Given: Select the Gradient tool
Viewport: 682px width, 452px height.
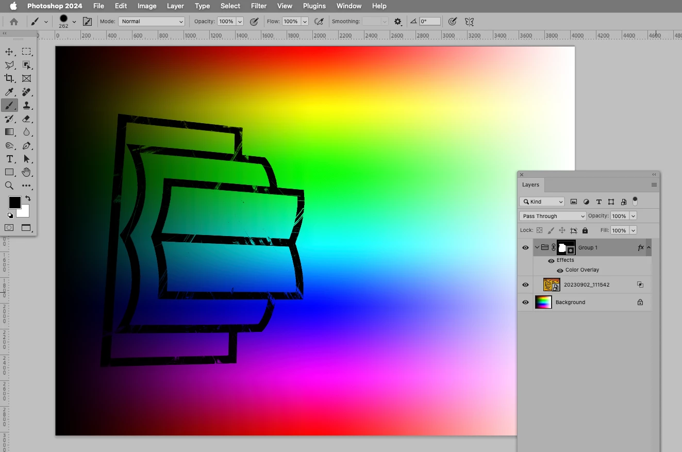Looking at the screenshot, I should click(x=9, y=132).
